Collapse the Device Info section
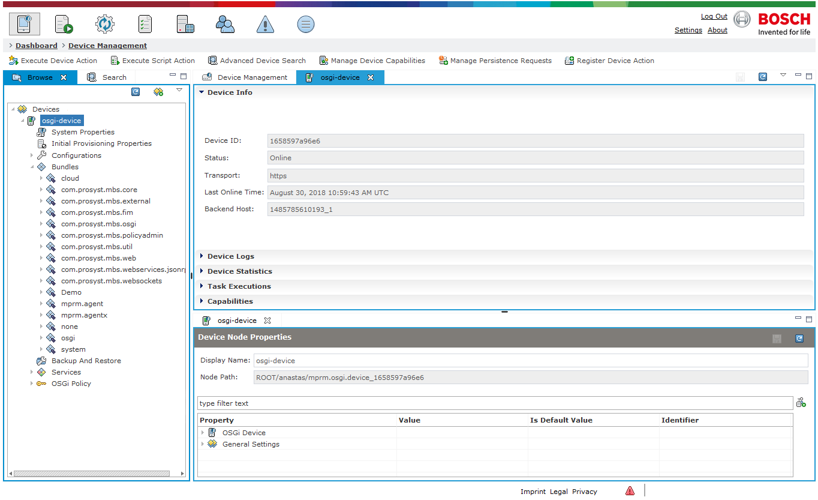Screen dimensions: 818x500 202,92
